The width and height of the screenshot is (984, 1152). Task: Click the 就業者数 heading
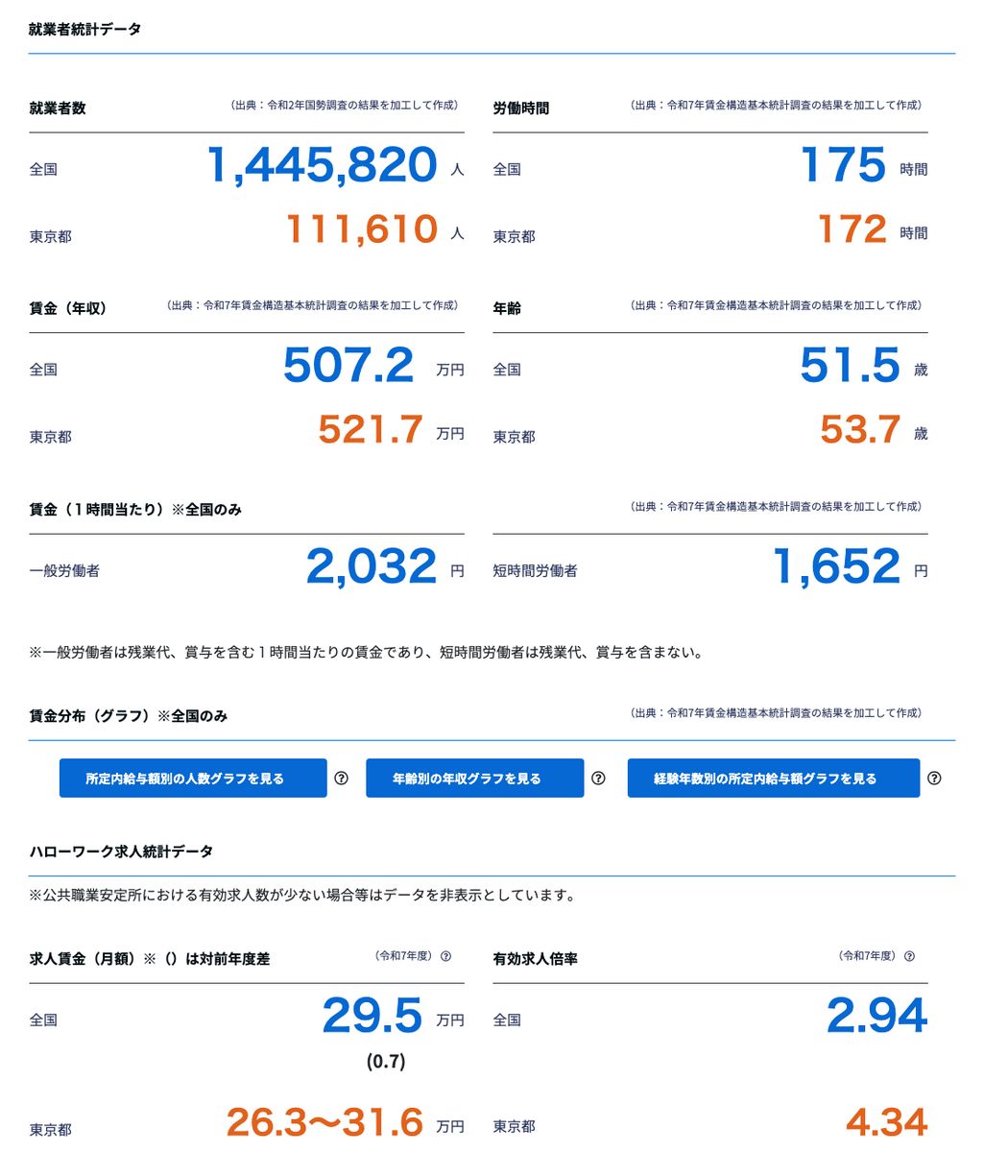tap(58, 108)
